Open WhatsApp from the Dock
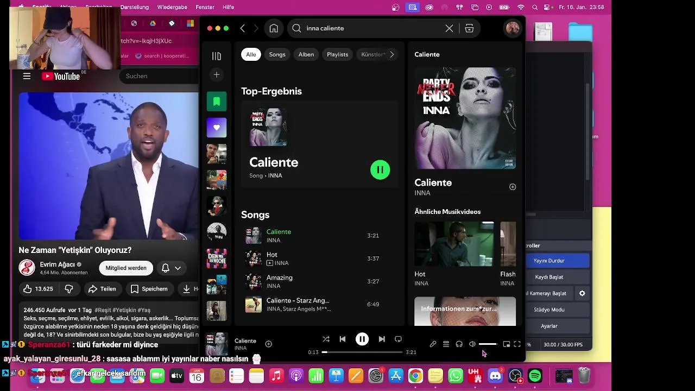Screen dimensions: 695x391 pos(456,375)
